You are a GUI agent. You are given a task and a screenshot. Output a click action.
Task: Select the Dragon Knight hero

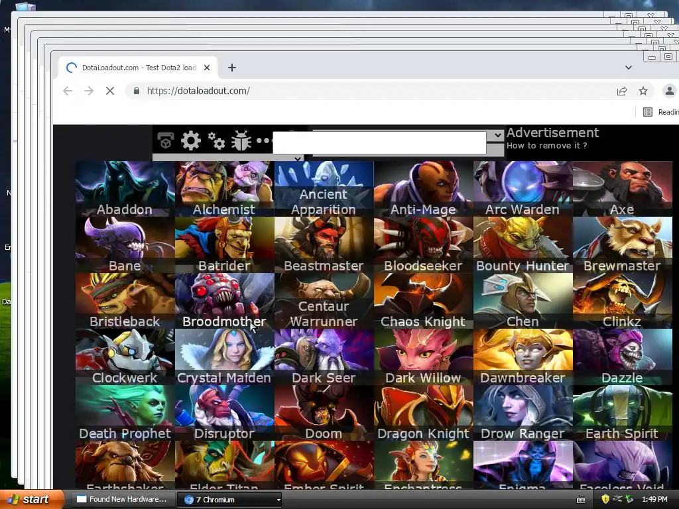[x=423, y=412]
